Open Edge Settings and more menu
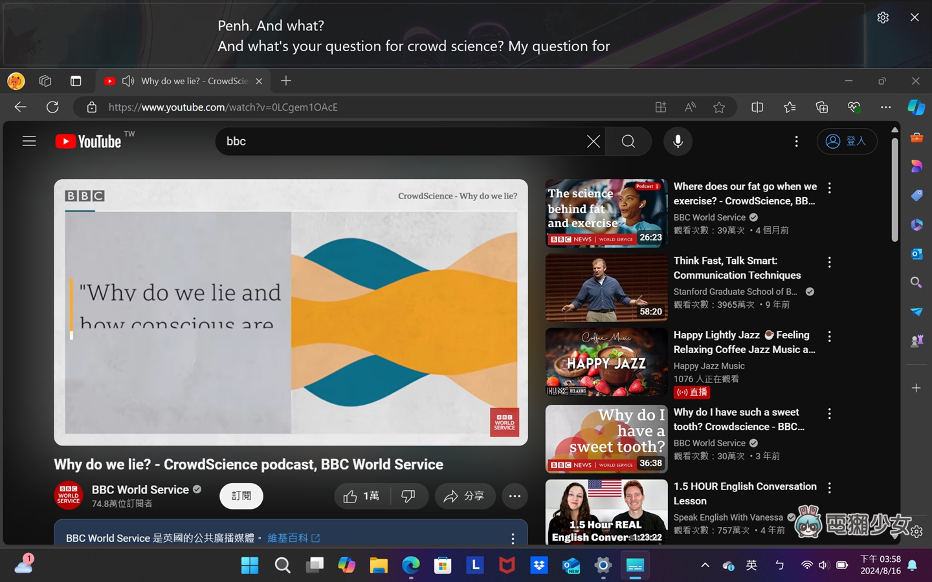The image size is (932, 582). 885,107
